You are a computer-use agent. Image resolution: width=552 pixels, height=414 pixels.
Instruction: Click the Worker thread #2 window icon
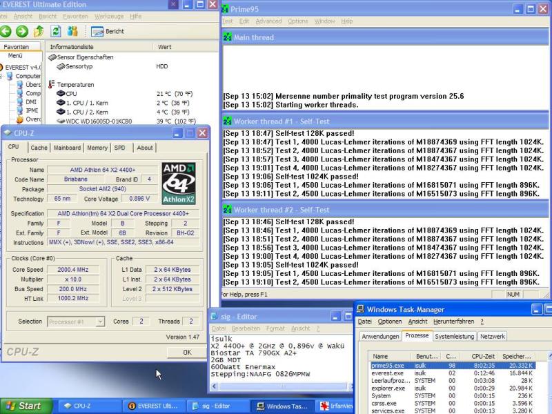coord(228,210)
